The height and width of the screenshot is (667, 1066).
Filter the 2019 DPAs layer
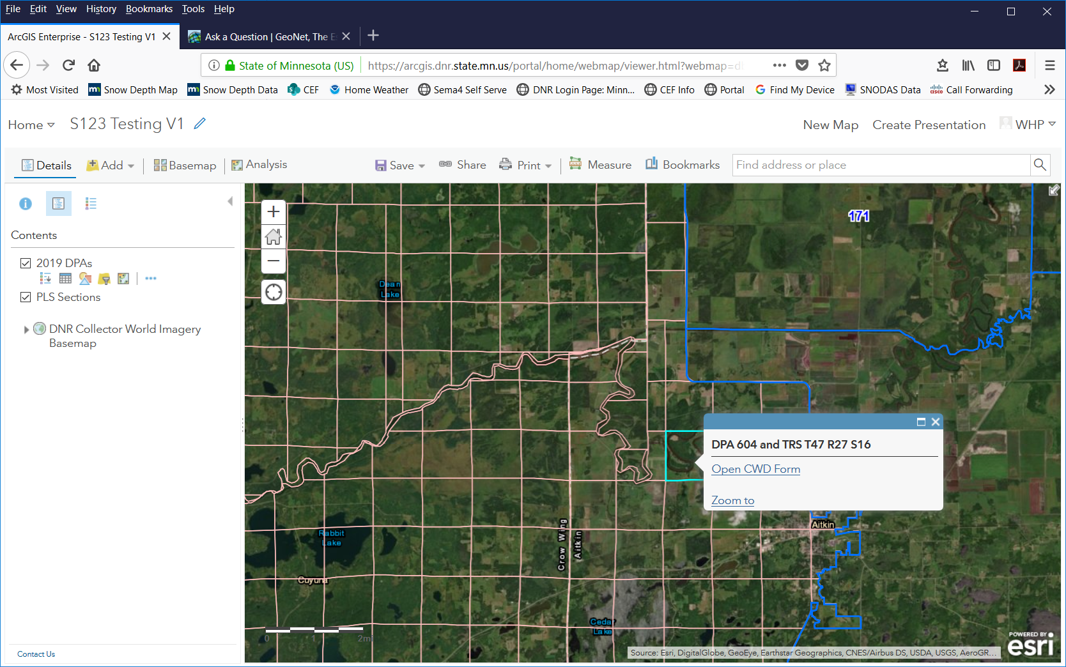[104, 279]
